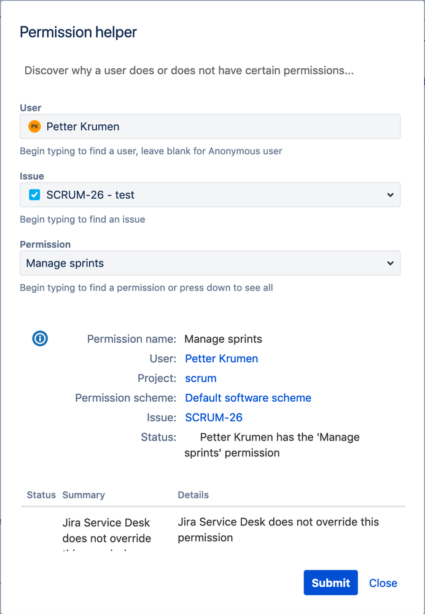Click the blue info icon

40,338
